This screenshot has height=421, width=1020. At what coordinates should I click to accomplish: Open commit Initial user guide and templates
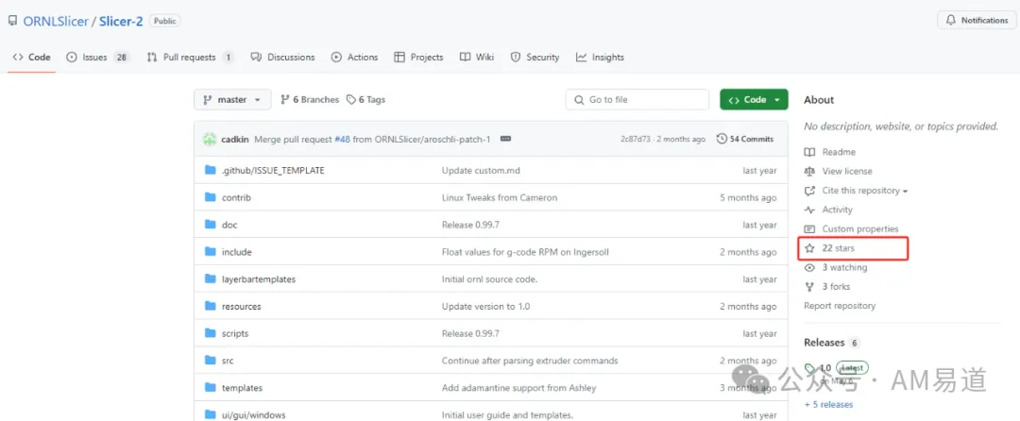[507, 415]
